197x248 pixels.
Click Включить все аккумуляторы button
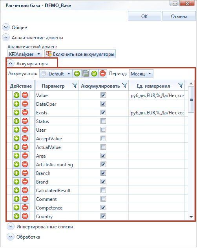[80, 54]
